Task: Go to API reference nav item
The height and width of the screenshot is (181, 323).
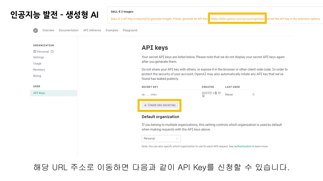Action: pos(92,30)
